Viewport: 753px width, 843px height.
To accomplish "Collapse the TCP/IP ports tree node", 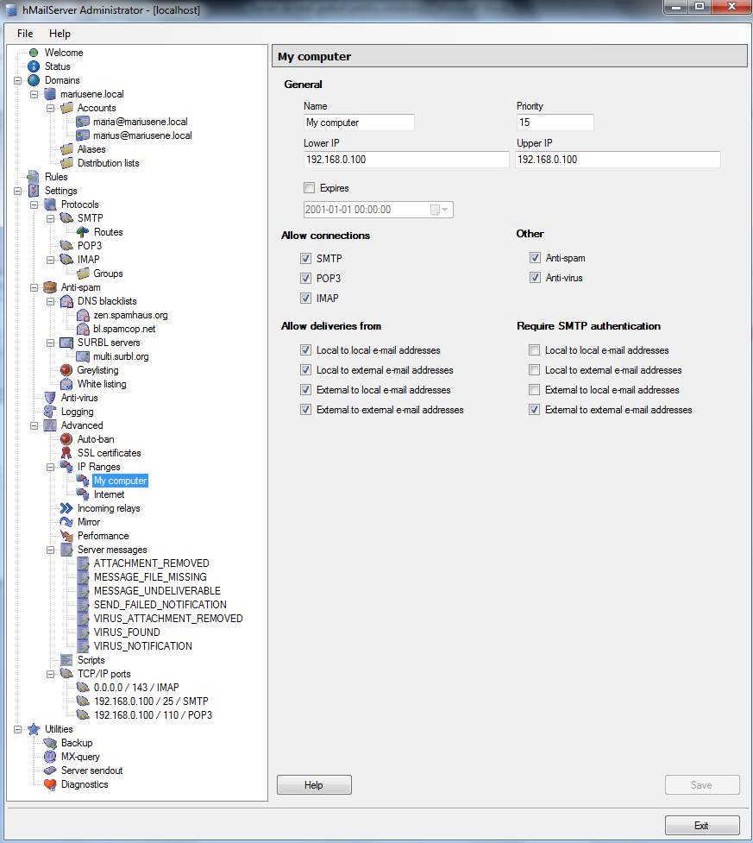I will tap(51, 674).
